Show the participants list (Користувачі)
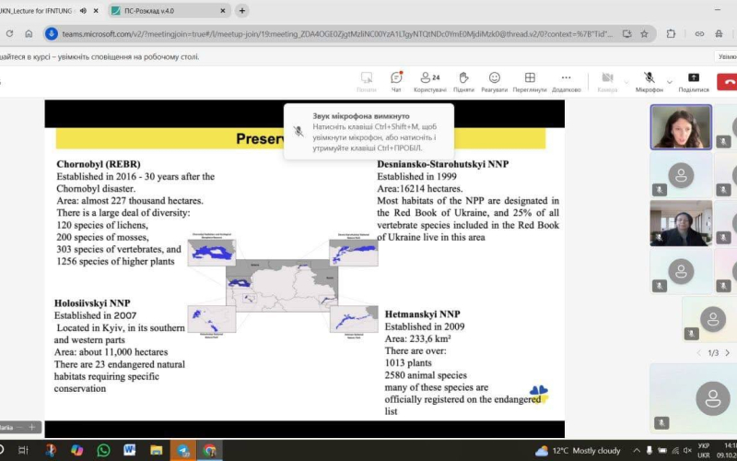 coord(429,81)
